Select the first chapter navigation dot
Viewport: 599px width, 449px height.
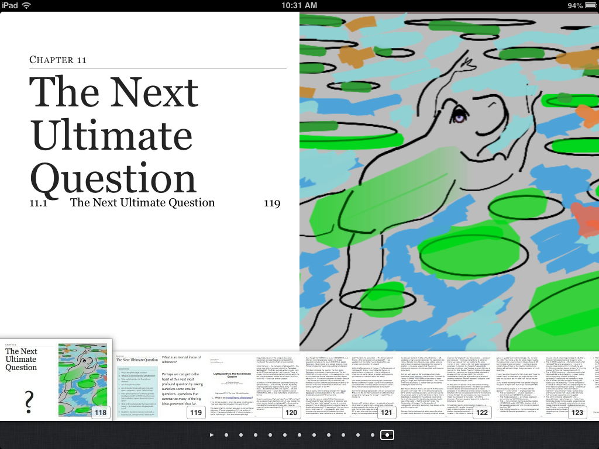coord(226,435)
